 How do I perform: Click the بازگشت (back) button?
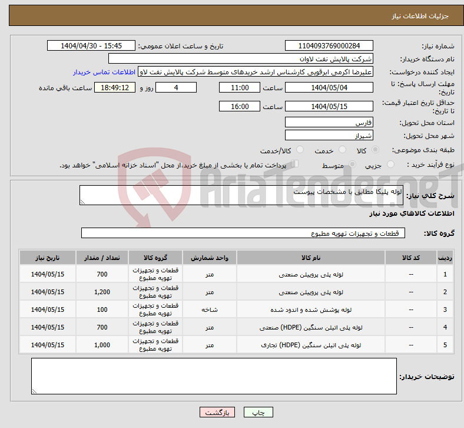(x=217, y=412)
